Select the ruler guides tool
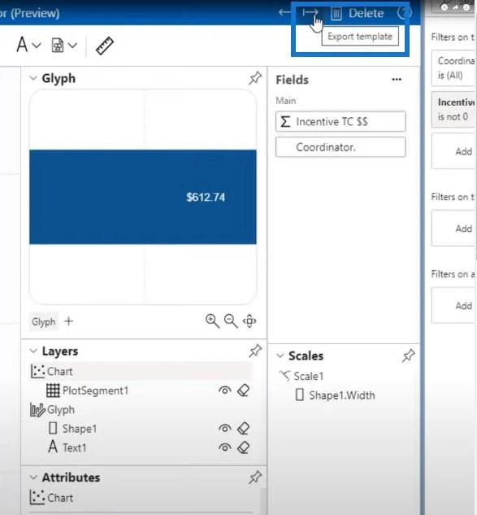Image resolution: width=477 pixels, height=515 pixels. tap(105, 46)
